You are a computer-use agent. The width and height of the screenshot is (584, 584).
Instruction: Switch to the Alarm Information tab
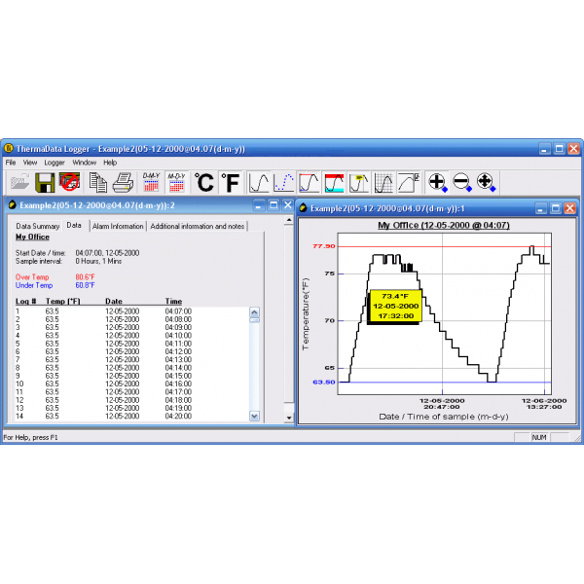click(118, 226)
